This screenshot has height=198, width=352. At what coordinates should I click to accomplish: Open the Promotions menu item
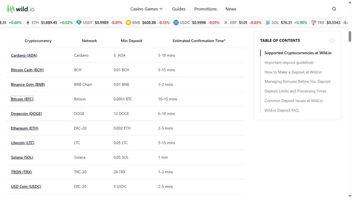pyautogui.click(x=205, y=9)
